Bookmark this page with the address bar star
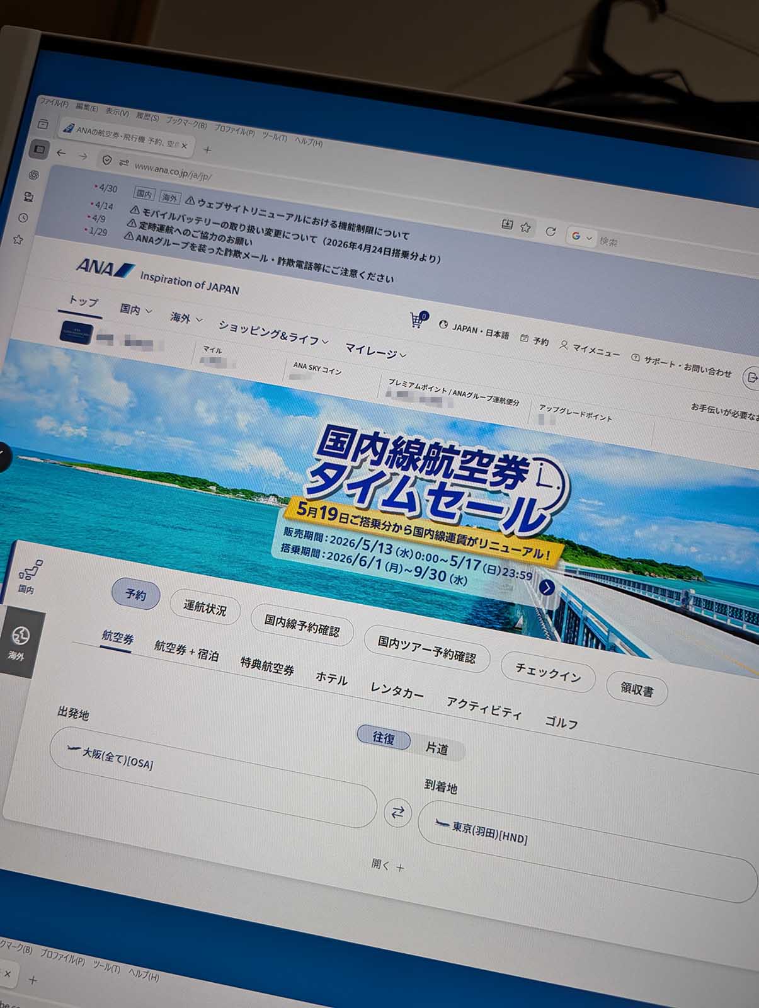 (525, 227)
